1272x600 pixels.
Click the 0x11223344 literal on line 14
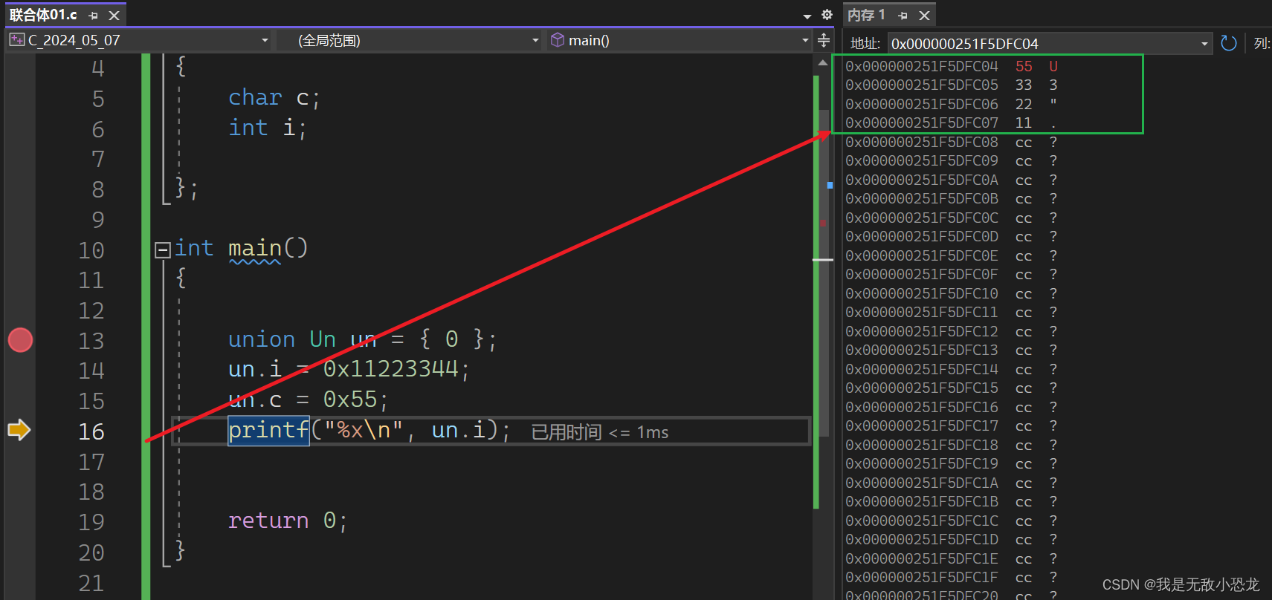click(390, 368)
